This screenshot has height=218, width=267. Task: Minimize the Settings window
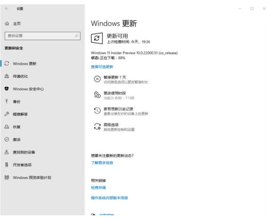click(240, 9)
